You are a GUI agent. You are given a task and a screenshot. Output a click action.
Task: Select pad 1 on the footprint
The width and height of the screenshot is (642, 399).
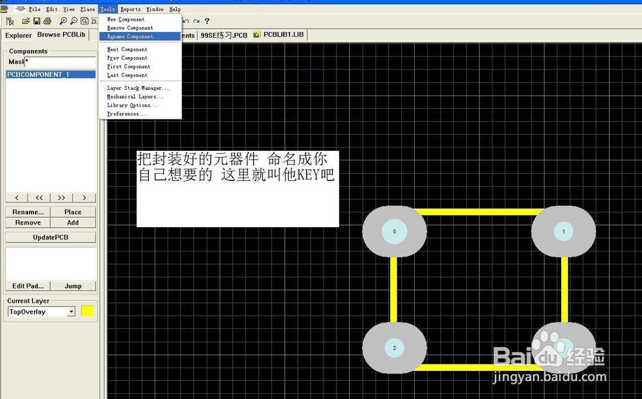tap(564, 232)
